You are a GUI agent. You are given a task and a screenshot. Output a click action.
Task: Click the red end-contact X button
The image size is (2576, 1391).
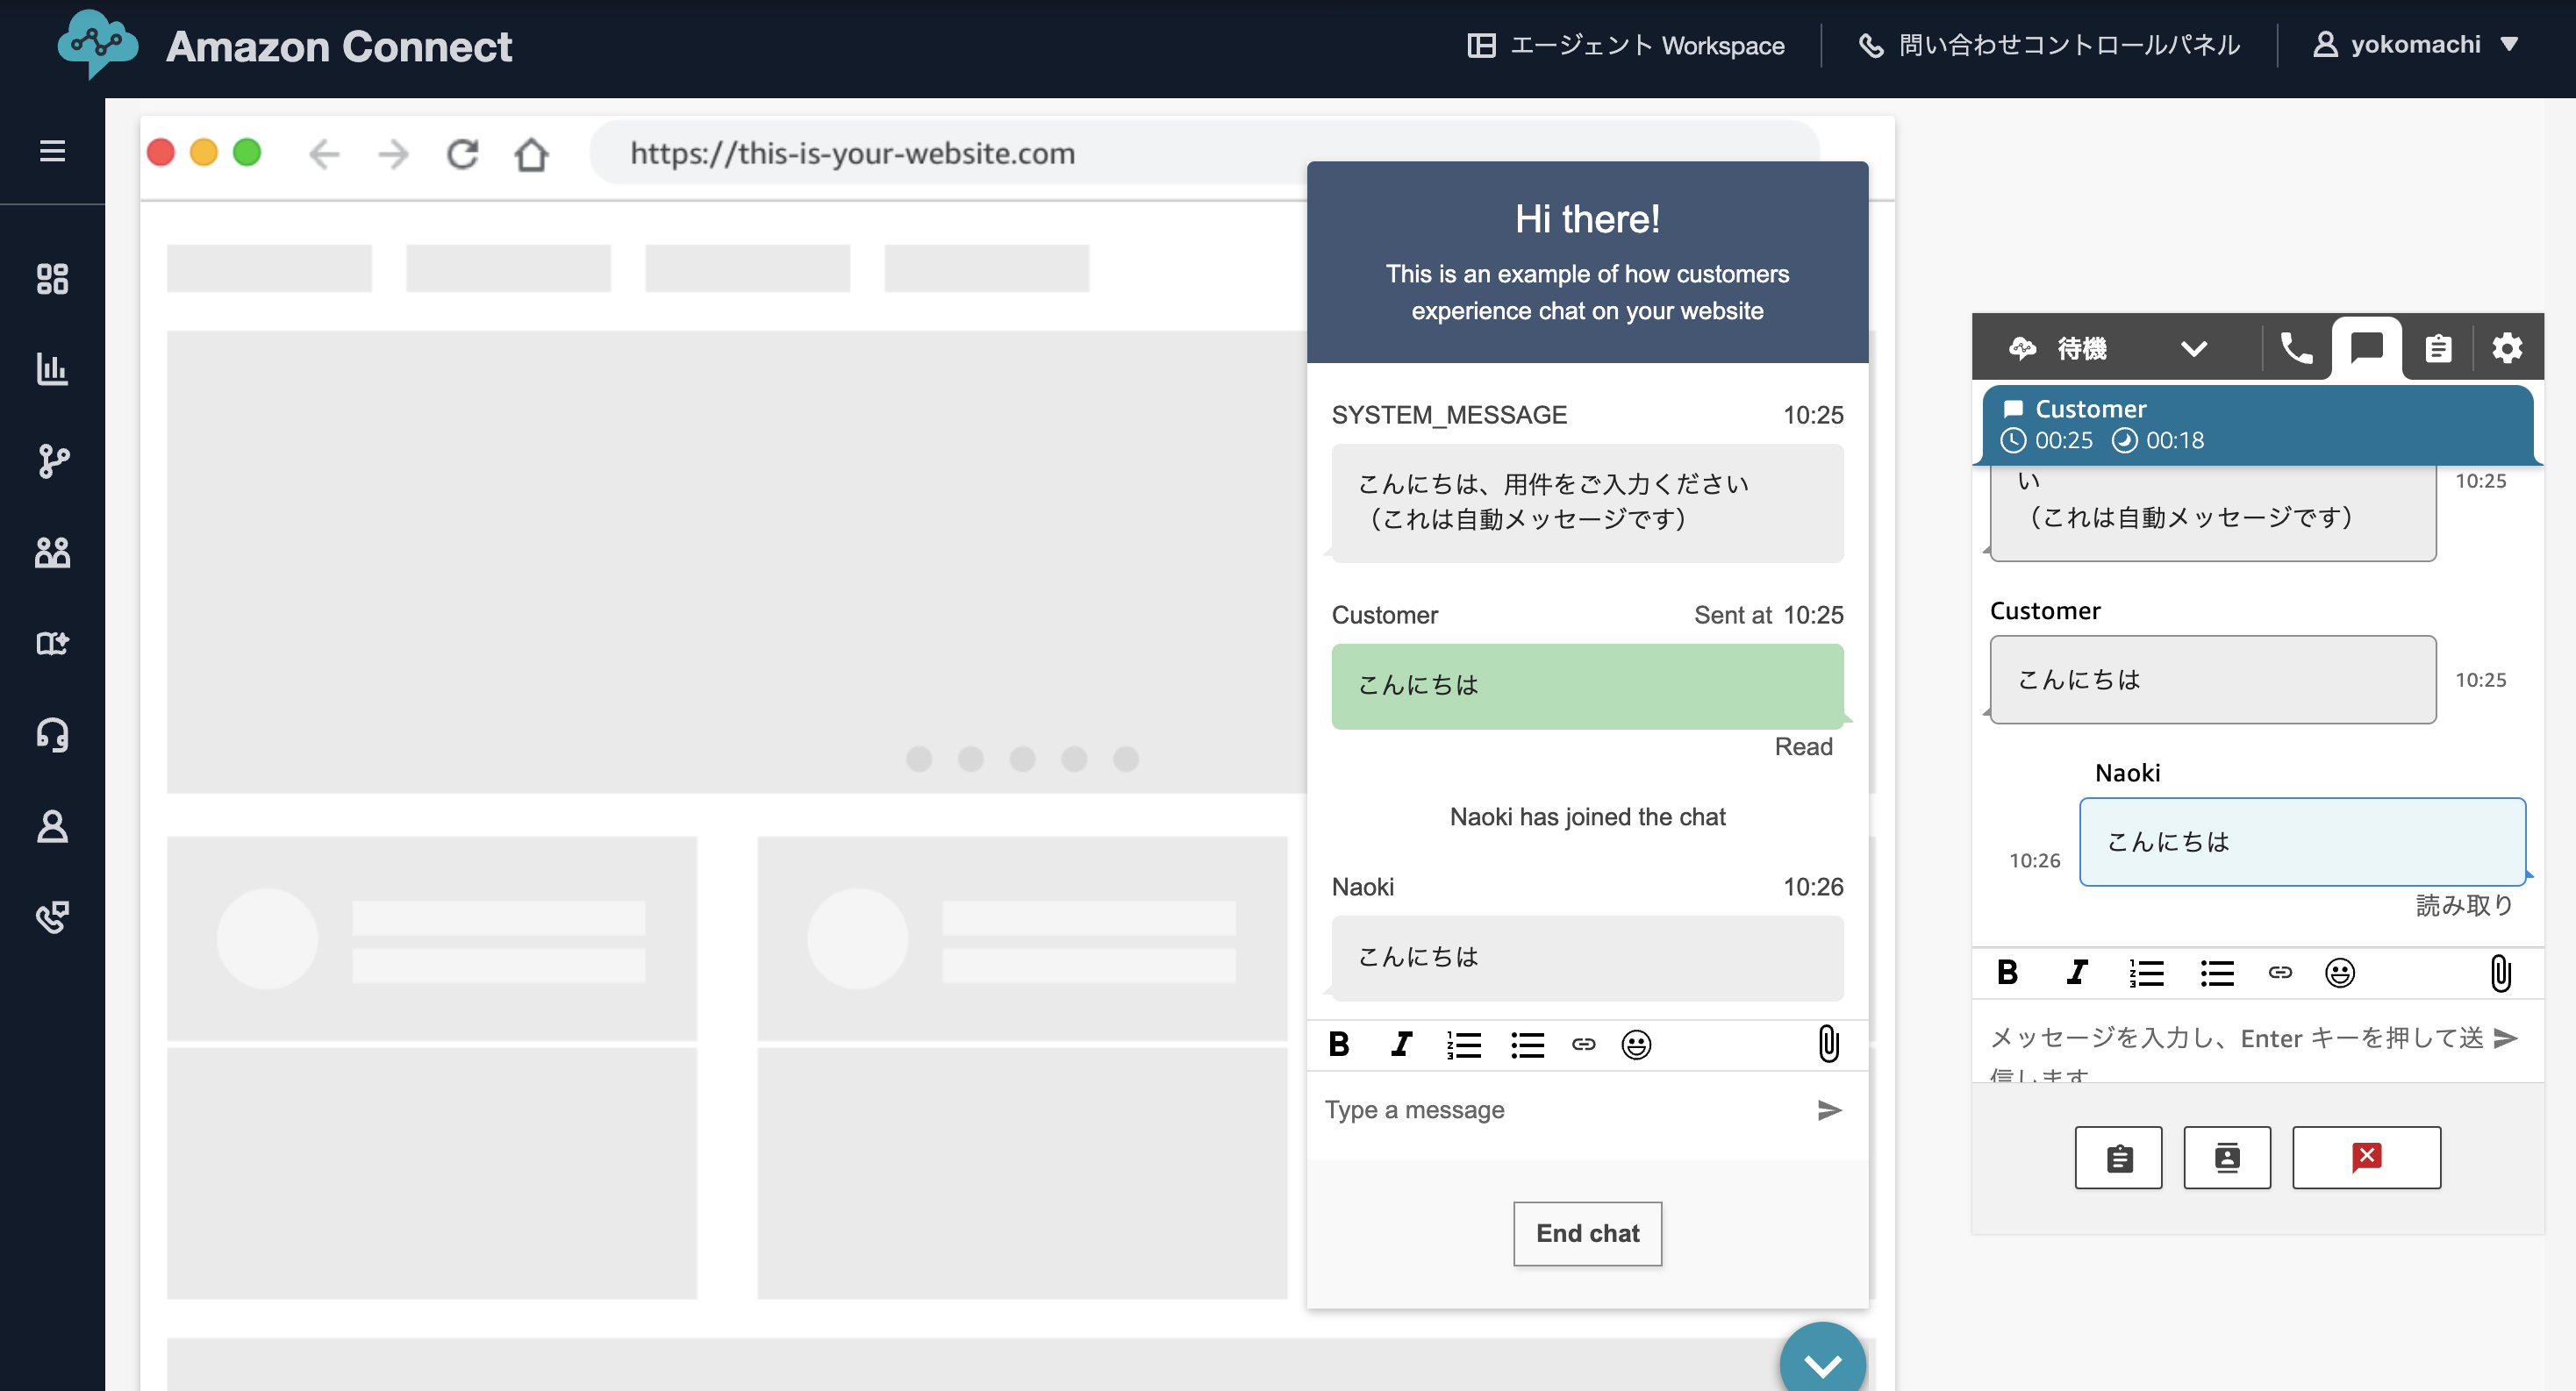pyautogui.click(x=2365, y=1157)
